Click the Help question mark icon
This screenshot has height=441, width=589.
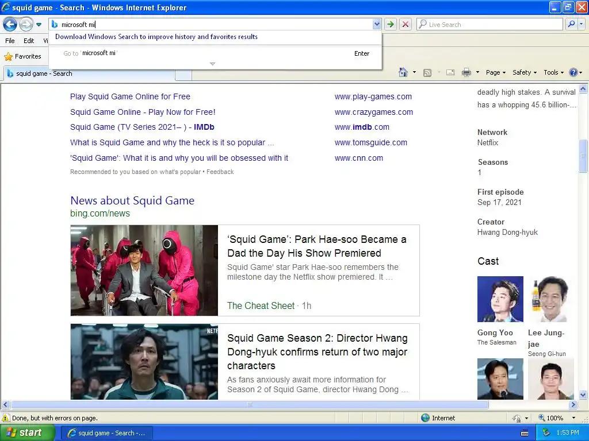point(573,72)
